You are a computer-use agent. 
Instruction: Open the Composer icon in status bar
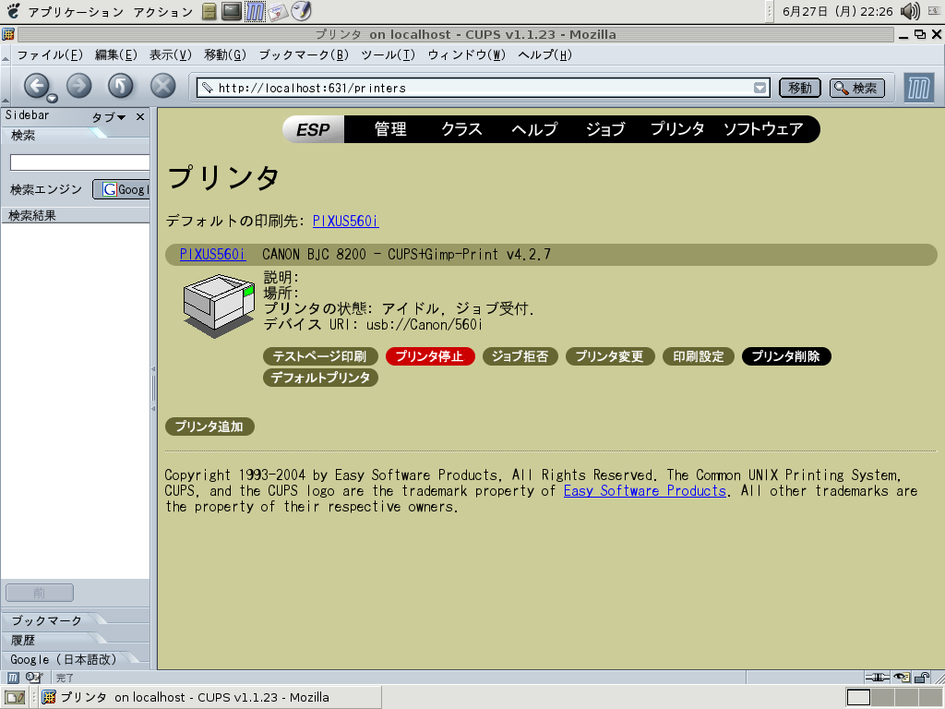click(34, 678)
